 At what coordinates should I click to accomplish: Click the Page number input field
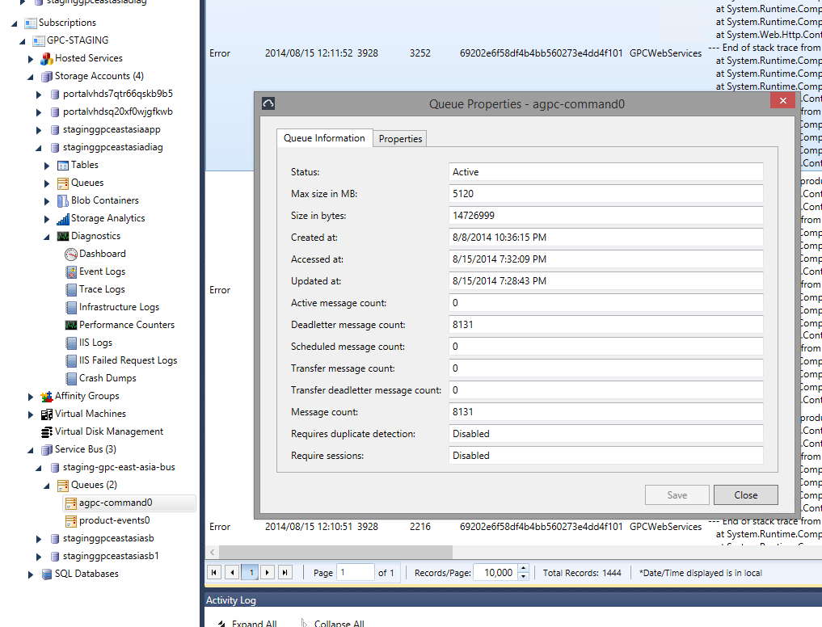355,572
